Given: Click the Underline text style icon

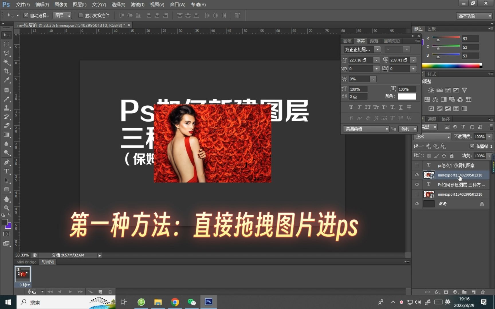Looking at the screenshot, I should coord(401,107).
